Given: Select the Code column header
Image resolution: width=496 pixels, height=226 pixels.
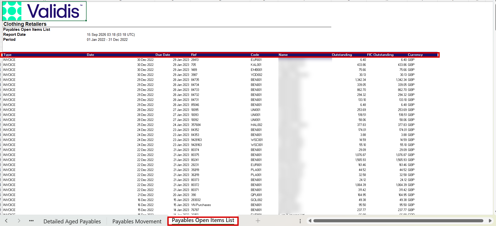Looking at the screenshot, I should (255, 55).
